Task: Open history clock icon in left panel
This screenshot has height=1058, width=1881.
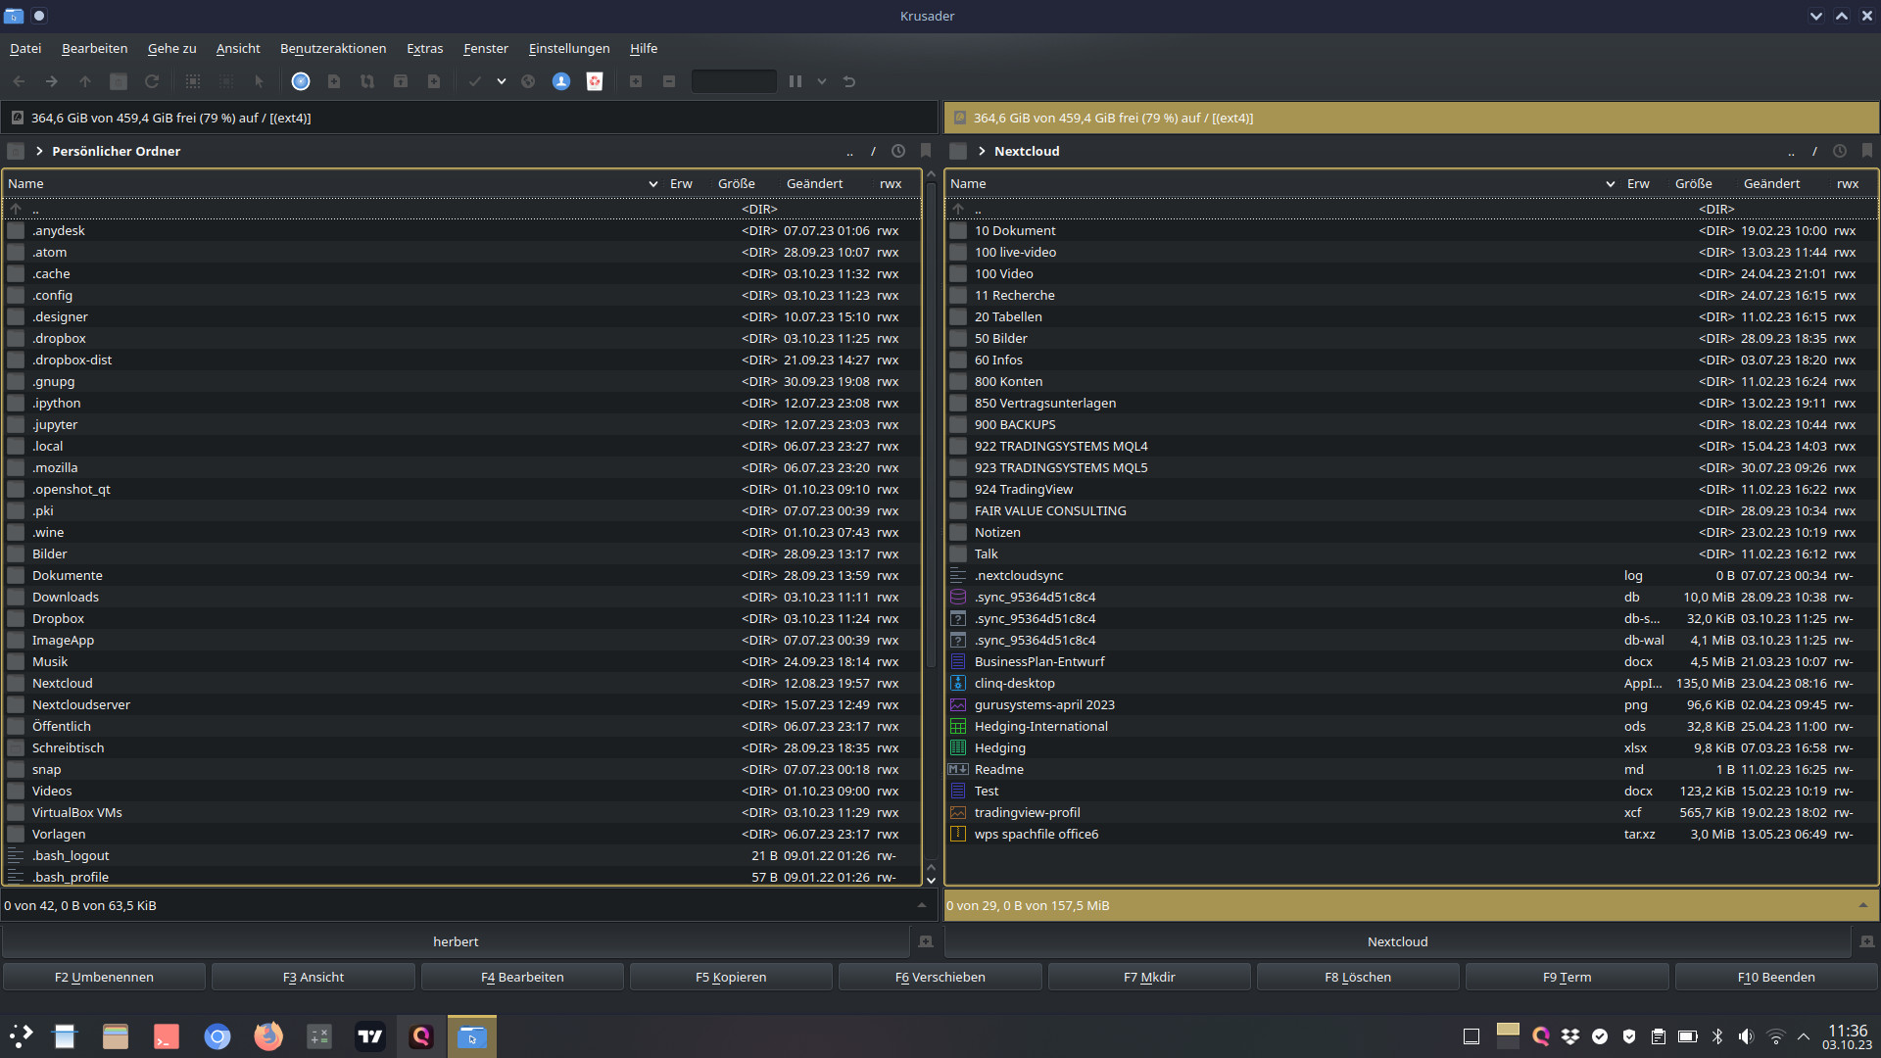Action: (898, 151)
